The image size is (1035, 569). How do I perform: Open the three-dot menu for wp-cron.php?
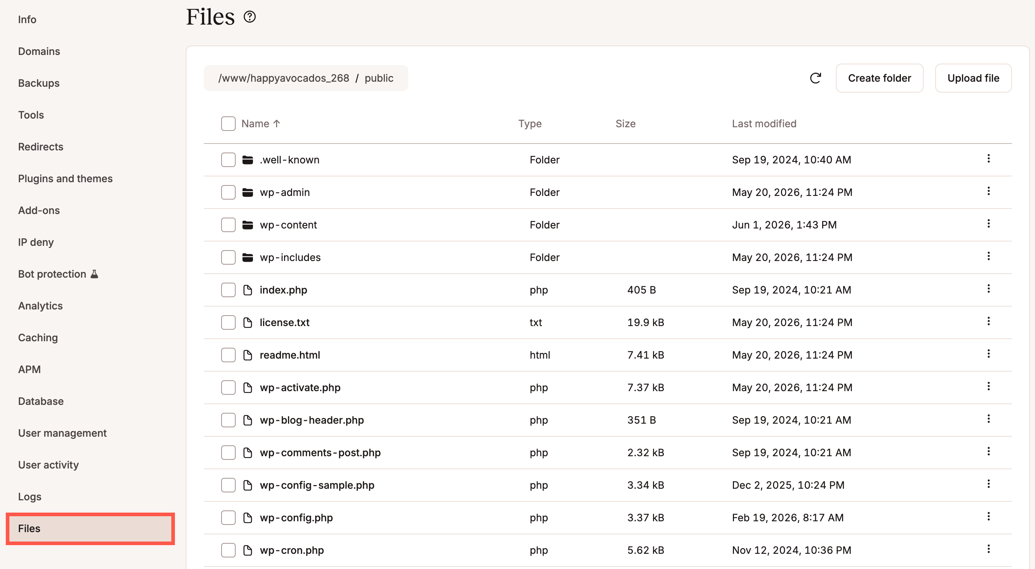988,549
